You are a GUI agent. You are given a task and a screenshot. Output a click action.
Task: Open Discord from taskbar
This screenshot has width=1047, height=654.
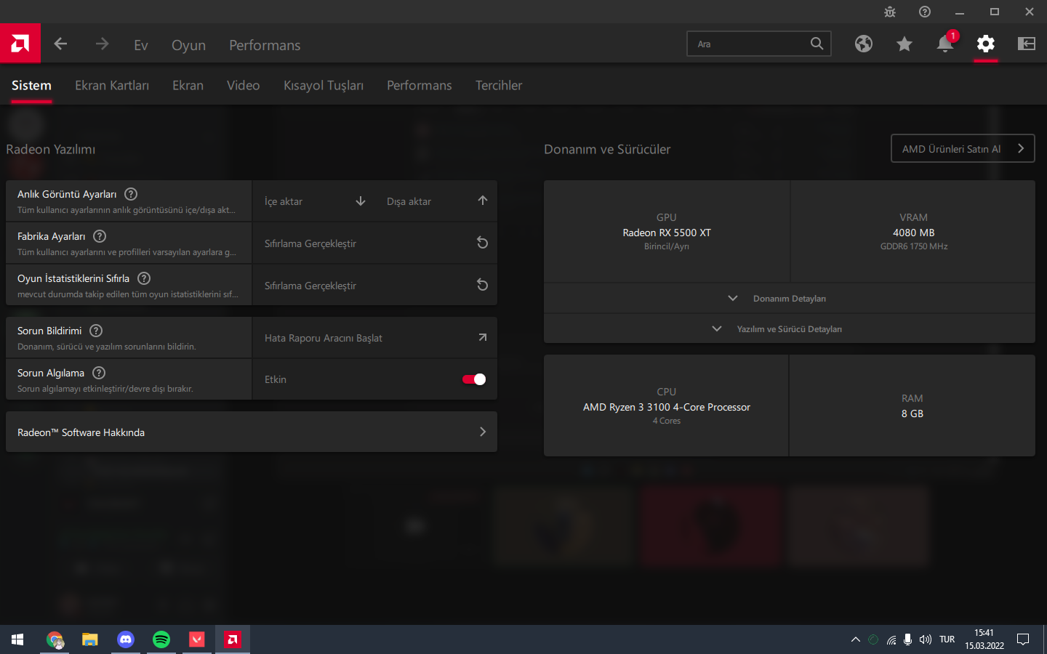click(126, 639)
